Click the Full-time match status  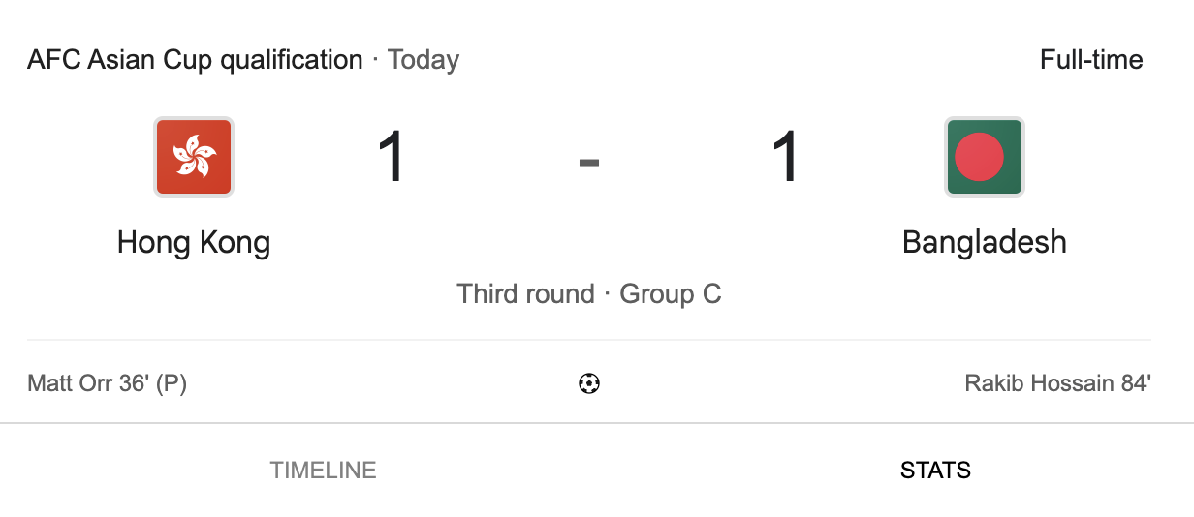tap(1091, 60)
